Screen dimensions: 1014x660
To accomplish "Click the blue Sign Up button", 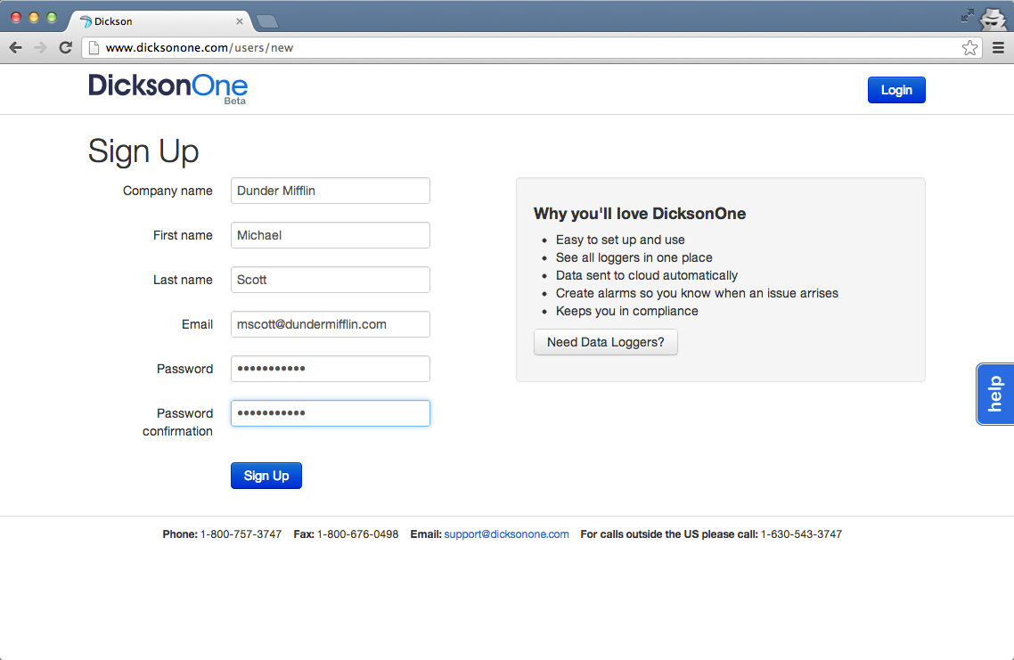I will click(266, 476).
